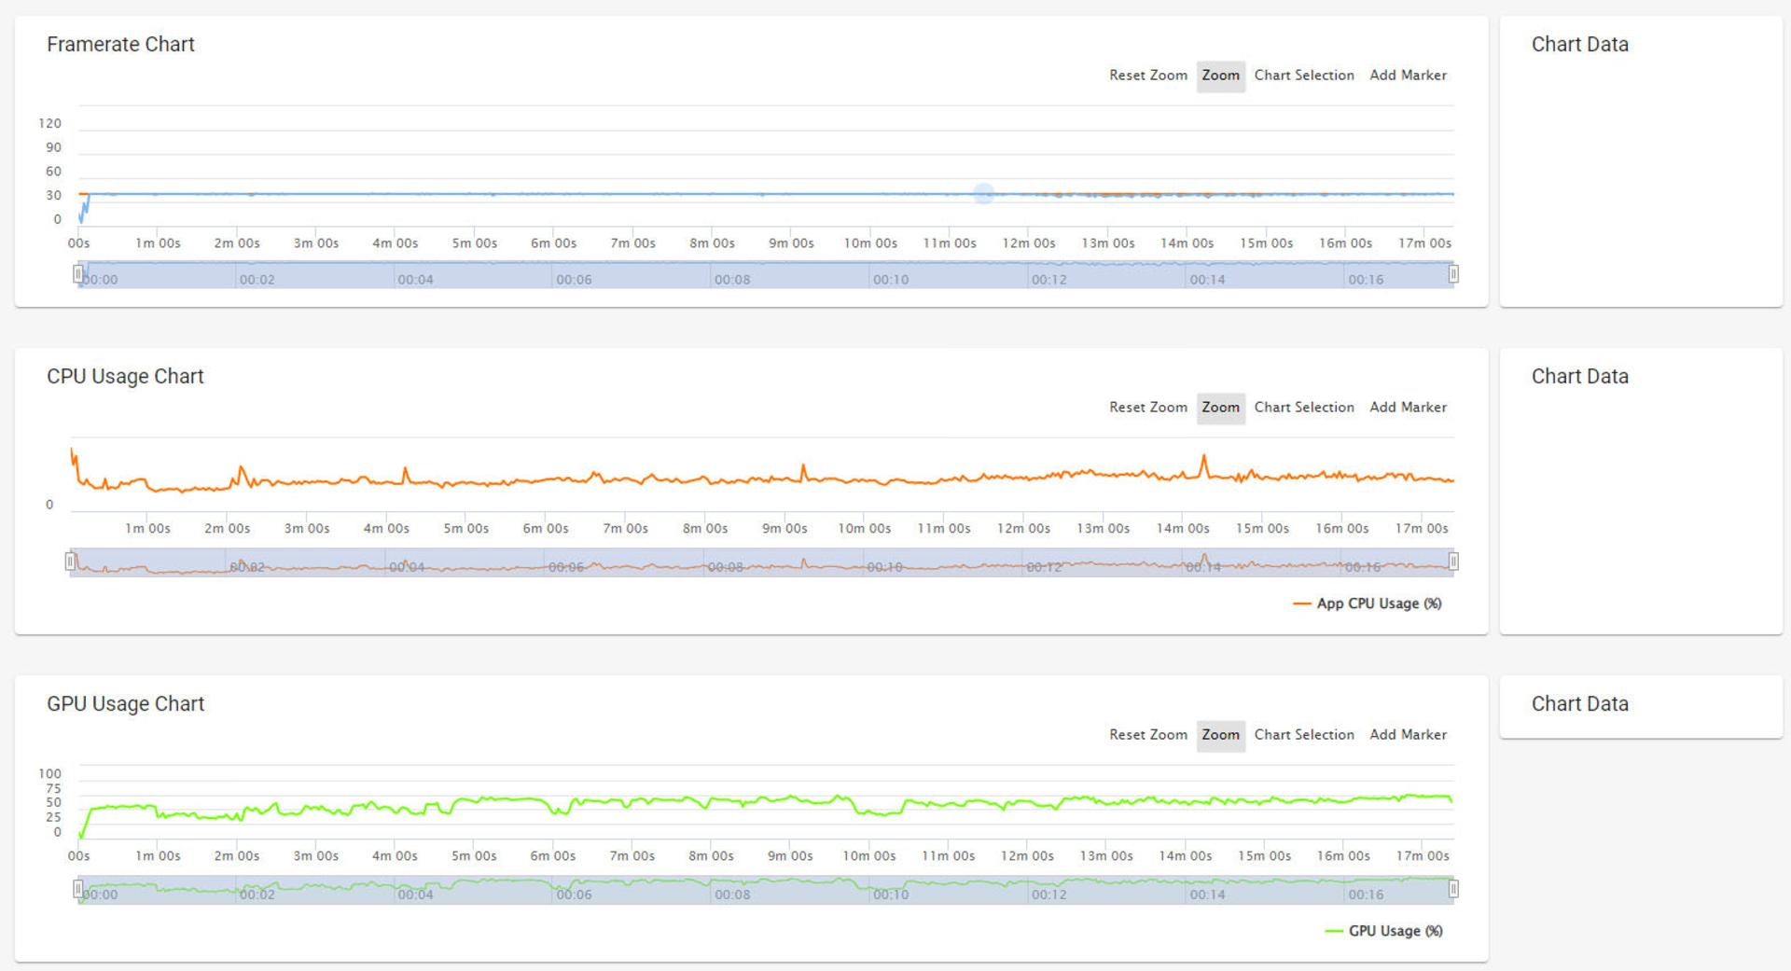Viewport: 1791px width, 971px height.
Task: Select Zoom mode in Framerate Chart
Action: [x=1220, y=76]
